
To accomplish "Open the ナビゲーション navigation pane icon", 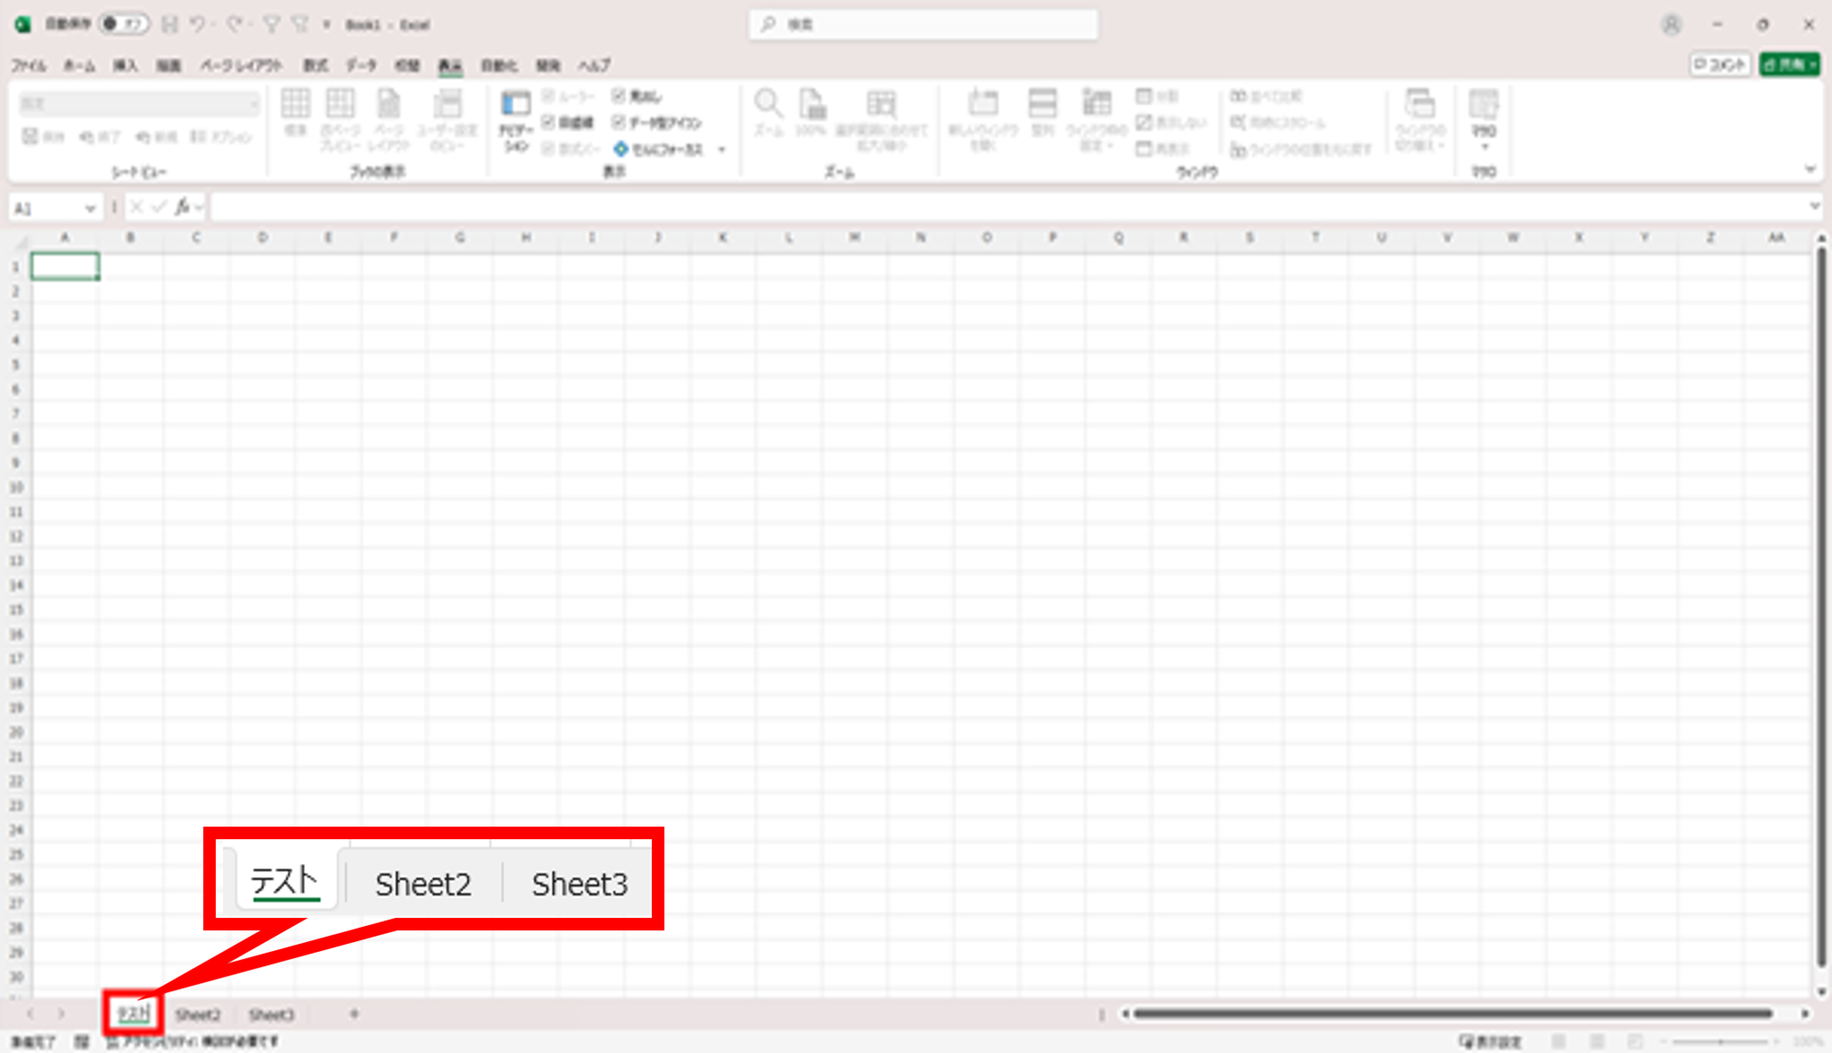I will [x=515, y=106].
